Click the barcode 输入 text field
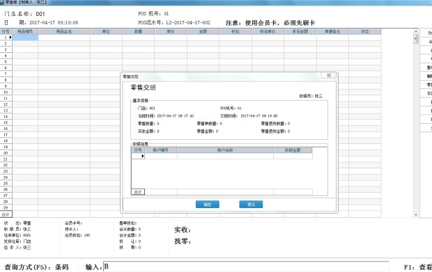 pos(246,266)
